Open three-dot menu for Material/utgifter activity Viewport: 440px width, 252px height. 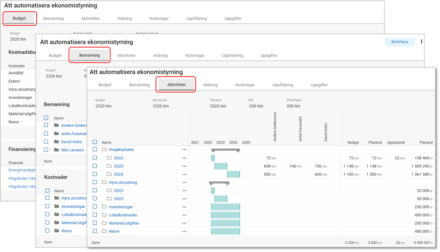point(184,223)
